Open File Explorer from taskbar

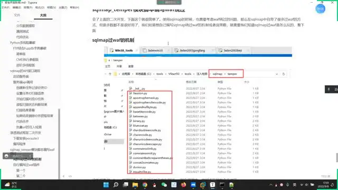pyautogui.click(x=135, y=185)
